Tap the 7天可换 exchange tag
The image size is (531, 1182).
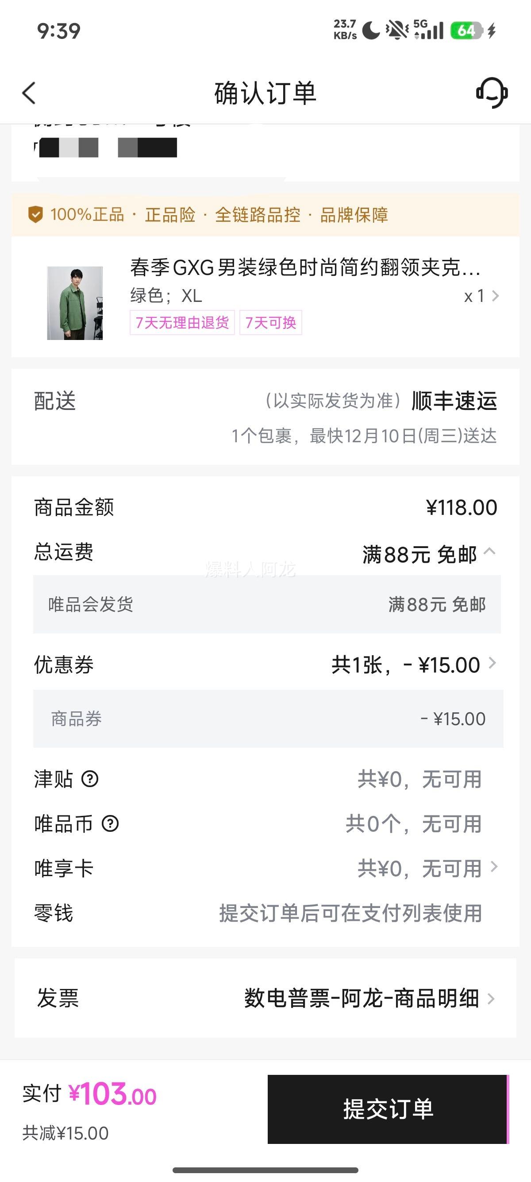270,323
